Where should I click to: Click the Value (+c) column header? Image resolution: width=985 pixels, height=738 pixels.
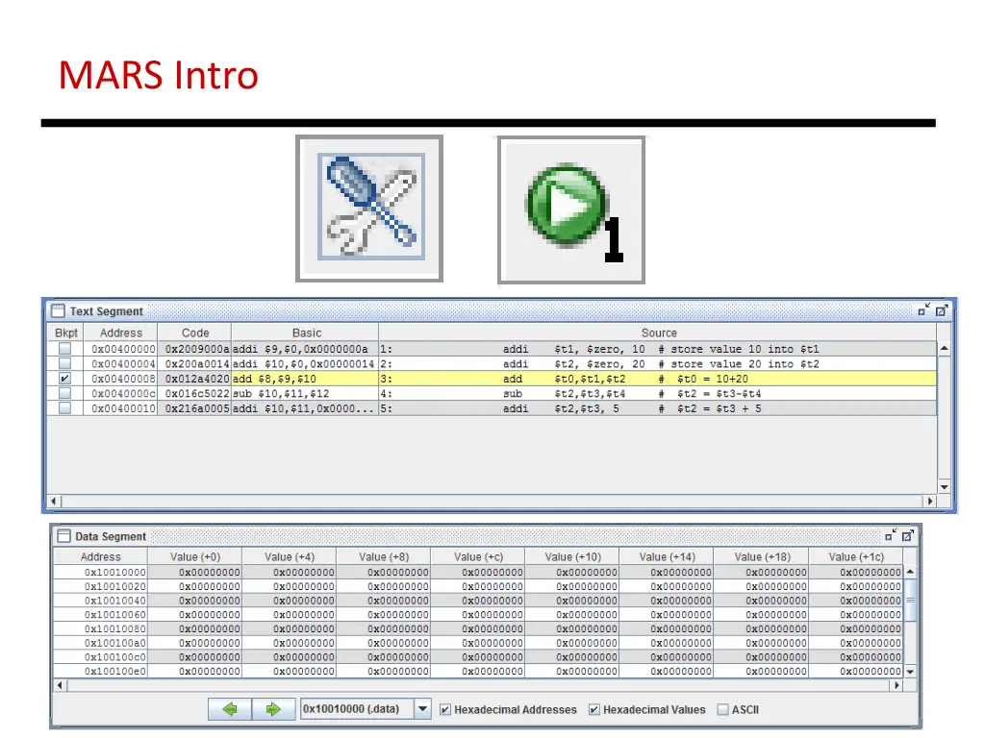coord(478,556)
